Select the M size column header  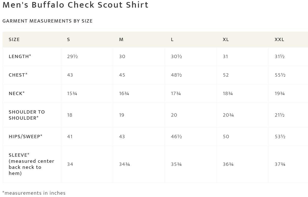tap(121, 40)
